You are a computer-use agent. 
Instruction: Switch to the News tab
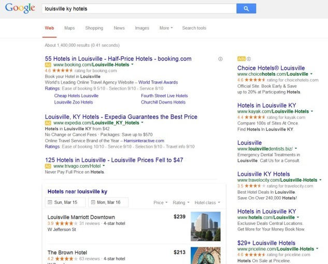pos(119,28)
